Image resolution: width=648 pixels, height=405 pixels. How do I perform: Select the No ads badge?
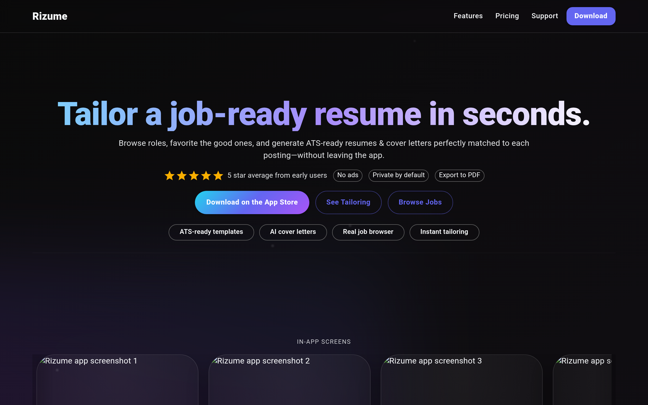(x=348, y=175)
